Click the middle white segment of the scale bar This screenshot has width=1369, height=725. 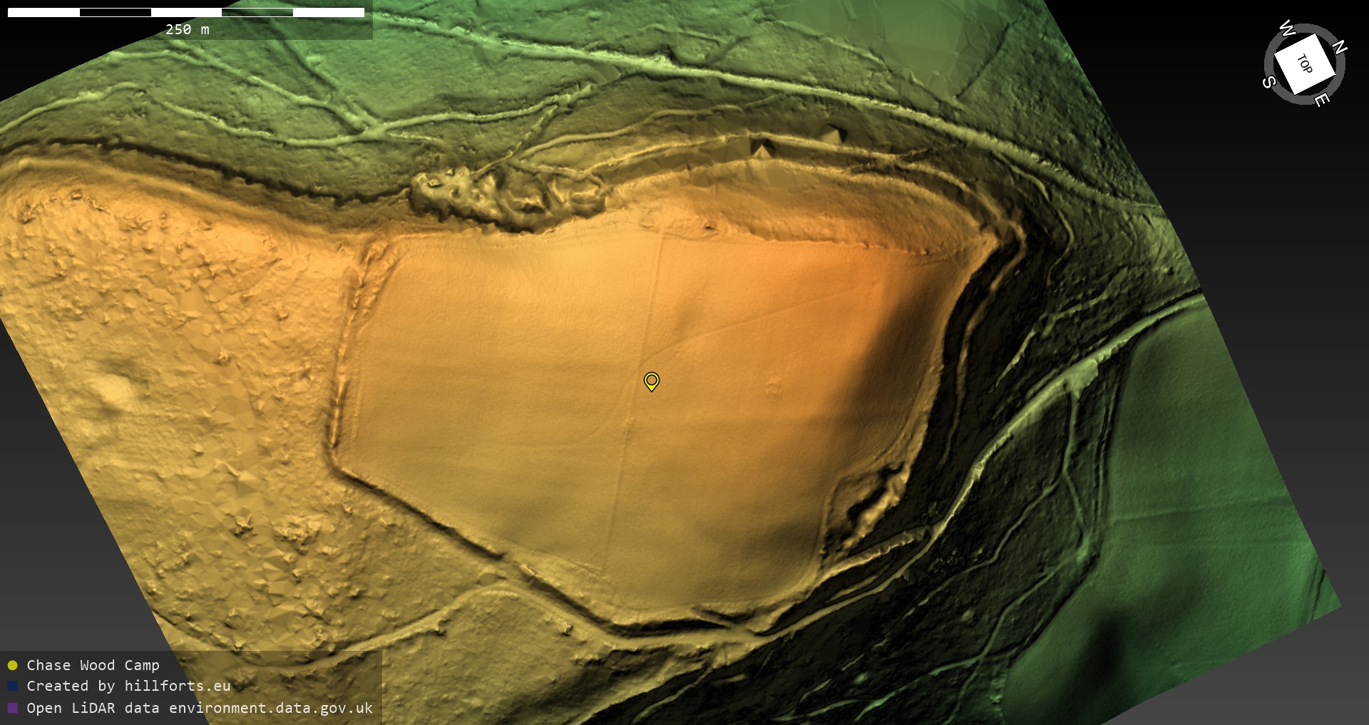click(186, 12)
